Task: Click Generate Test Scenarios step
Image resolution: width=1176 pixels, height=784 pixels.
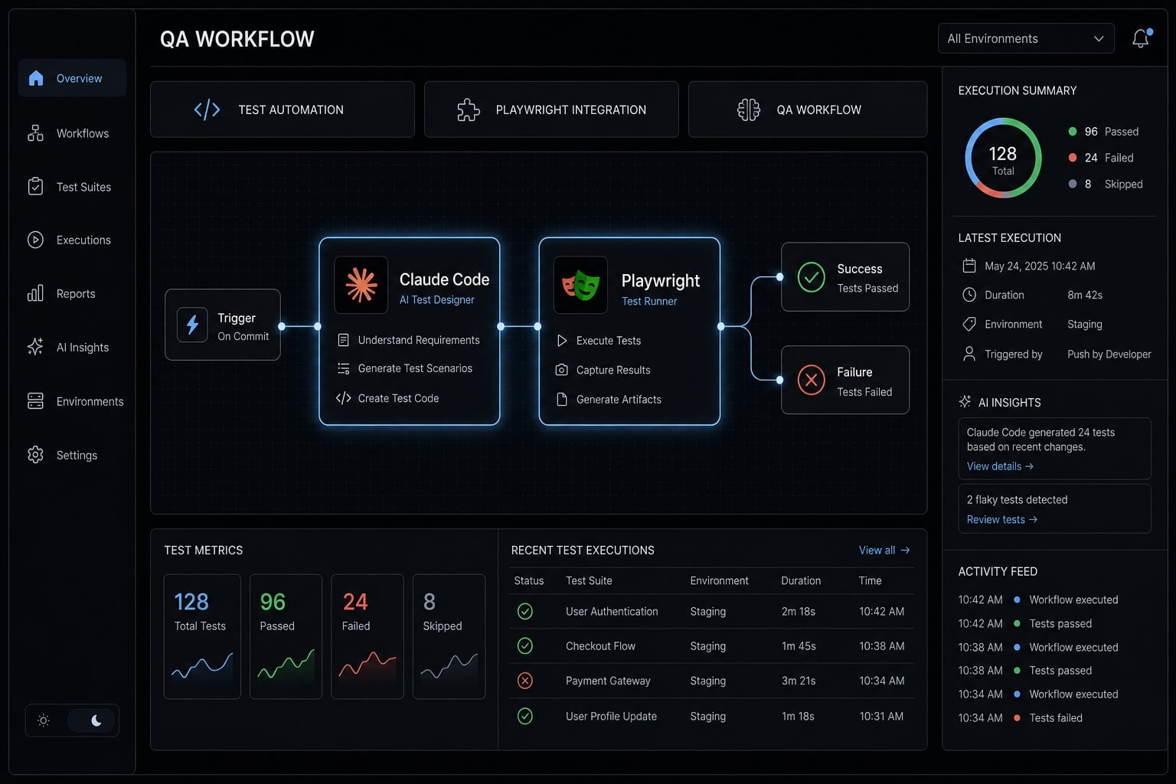Action: point(405,368)
